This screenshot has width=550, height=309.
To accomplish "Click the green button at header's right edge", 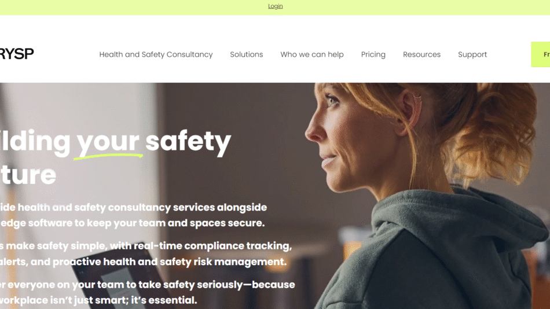I will (x=541, y=54).
